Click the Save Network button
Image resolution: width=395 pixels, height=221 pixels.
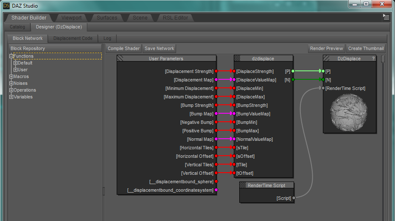pos(159,48)
